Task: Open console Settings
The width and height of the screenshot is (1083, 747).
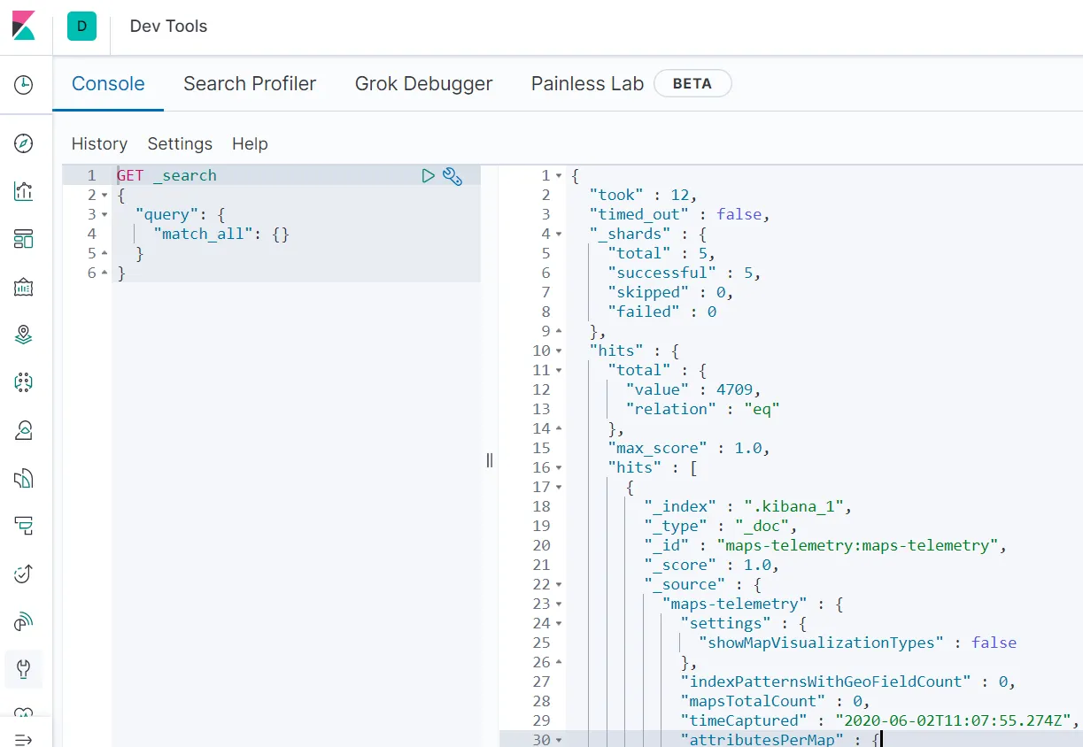Action: 180,143
